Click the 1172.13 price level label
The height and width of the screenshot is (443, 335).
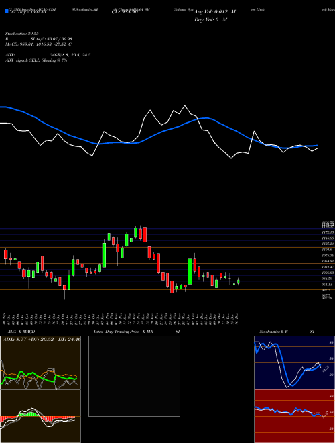point(328,232)
